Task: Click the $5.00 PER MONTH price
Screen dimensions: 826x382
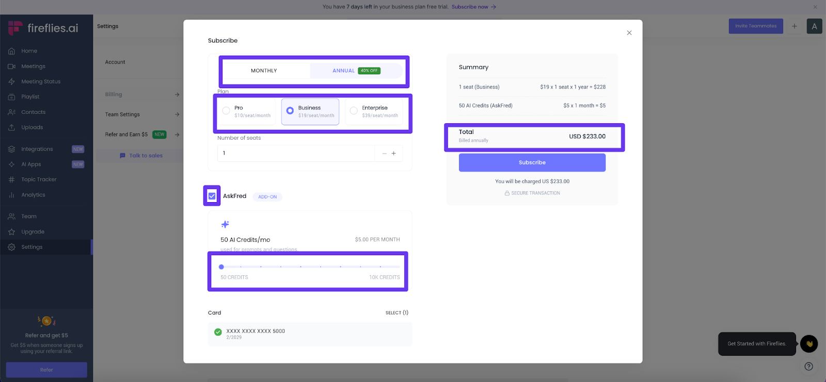Action: 377,240
